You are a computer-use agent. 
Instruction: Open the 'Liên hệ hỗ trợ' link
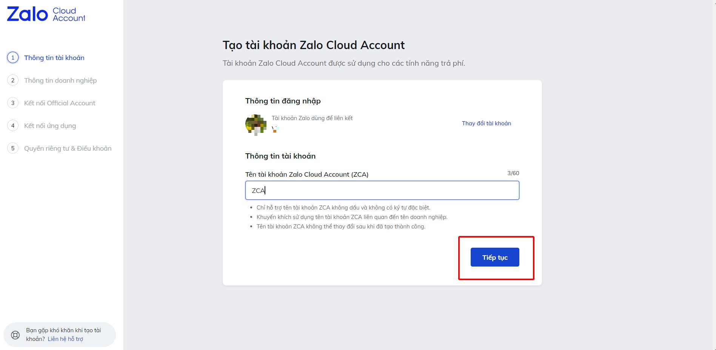[x=65, y=339]
